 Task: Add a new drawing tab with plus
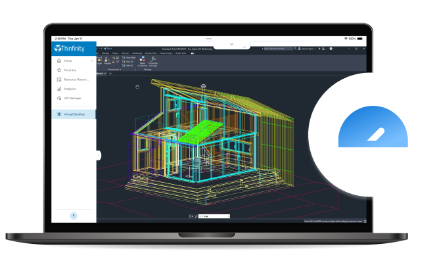point(110,74)
